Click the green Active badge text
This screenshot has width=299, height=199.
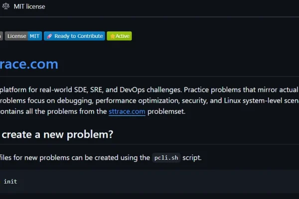point(123,36)
